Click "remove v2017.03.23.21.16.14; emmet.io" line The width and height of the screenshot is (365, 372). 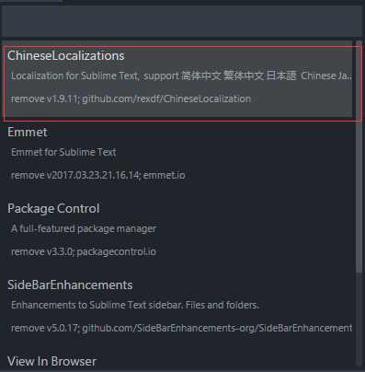point(98,175)
